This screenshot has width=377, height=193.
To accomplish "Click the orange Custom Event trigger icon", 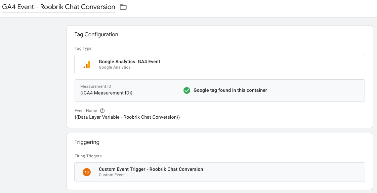I will click(87, 172).
